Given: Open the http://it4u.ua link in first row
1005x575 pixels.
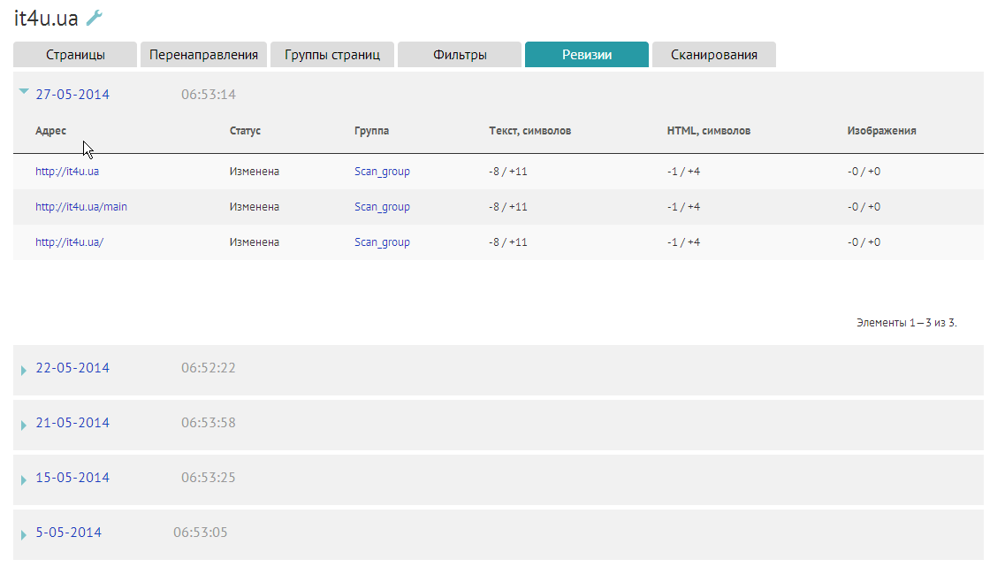Looking at the screenshot, I should [67, 172].
